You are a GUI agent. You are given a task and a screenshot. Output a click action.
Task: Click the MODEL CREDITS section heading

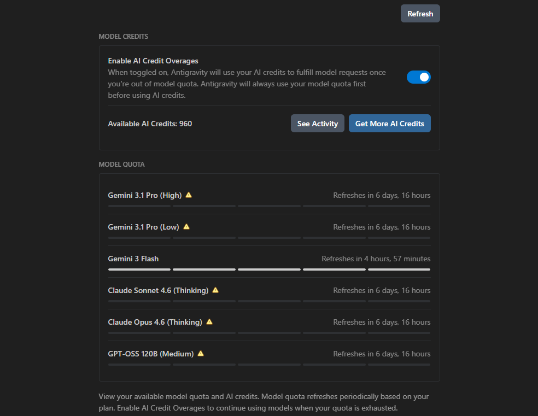pos(123,37)
